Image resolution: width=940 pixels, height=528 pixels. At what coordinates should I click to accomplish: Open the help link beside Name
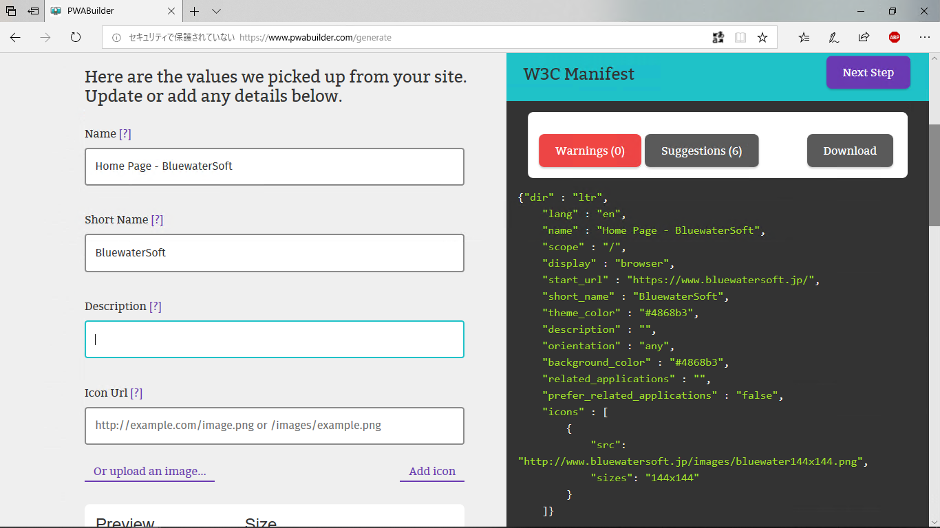click(x=125, y=133)
